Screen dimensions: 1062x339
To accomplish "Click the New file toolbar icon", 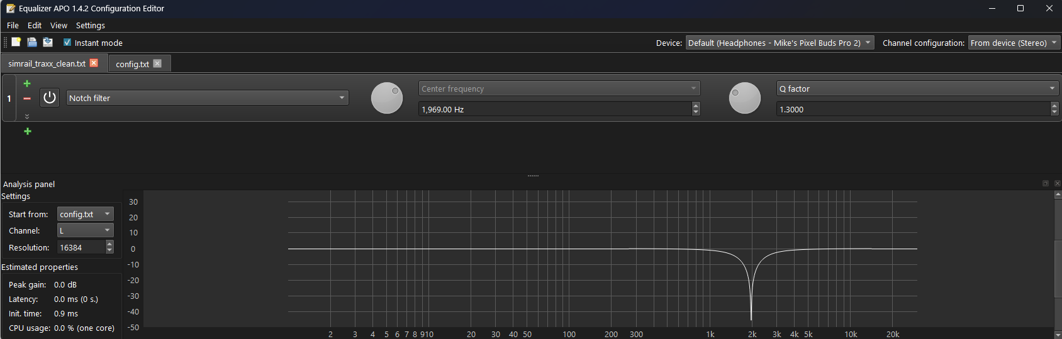I will 16,42.
